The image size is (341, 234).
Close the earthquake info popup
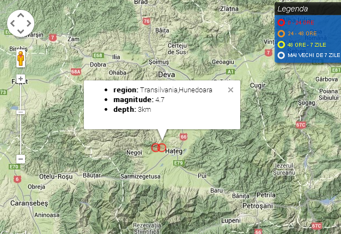(231, 90)
